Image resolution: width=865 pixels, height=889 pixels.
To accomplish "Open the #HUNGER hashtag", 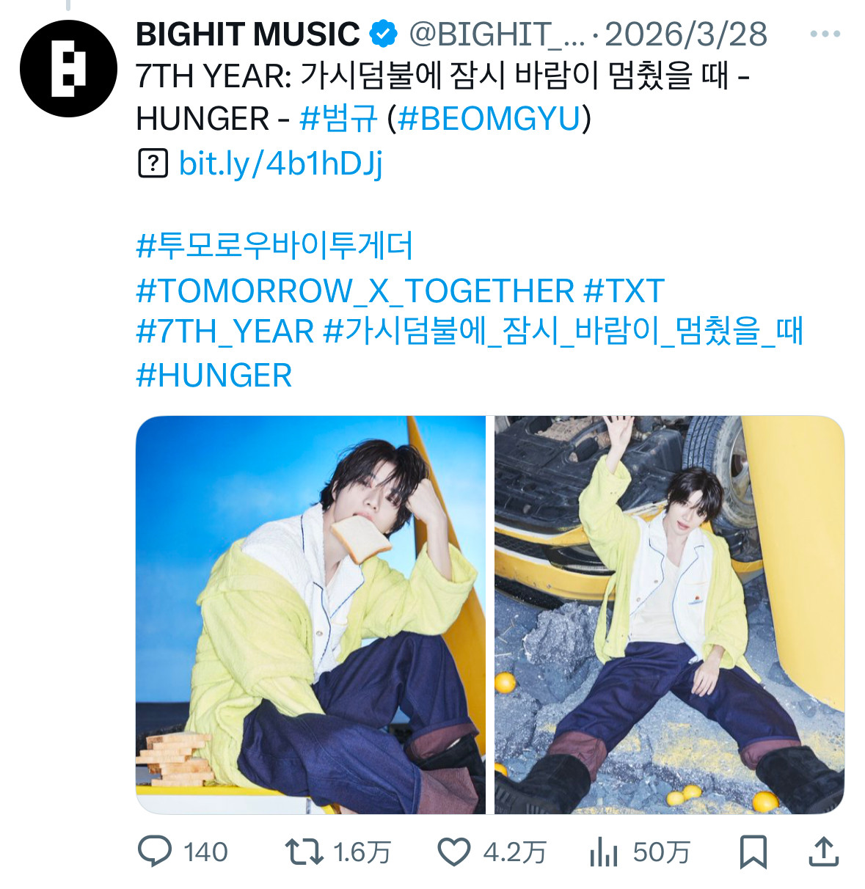I will click(214, 376).
